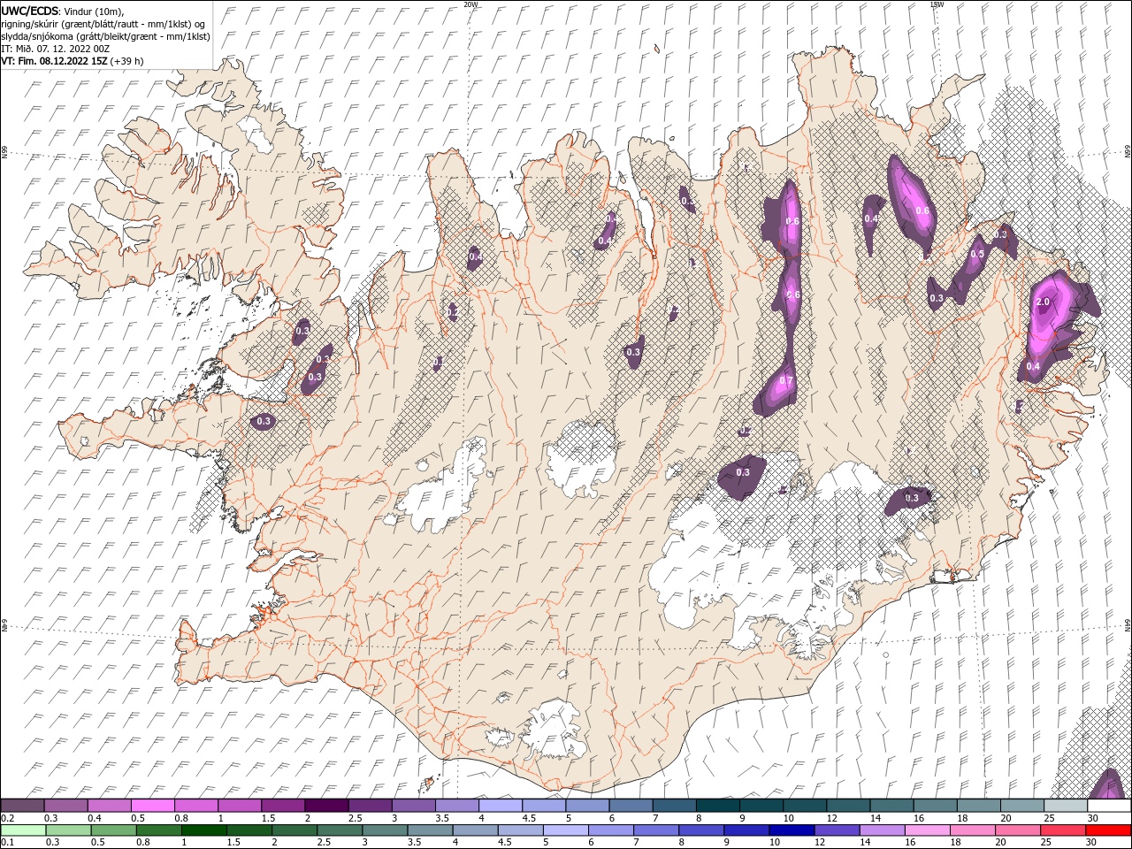Screen dimensions: 1132x849
Task: Choose the light pink 16 swatch in lower legend
Action: (x=926, y=830)
